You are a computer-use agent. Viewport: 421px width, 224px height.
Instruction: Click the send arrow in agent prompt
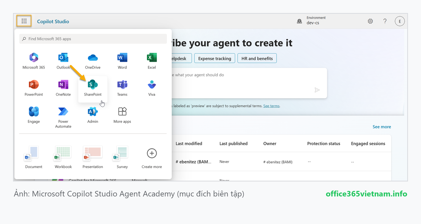point(317,90)
